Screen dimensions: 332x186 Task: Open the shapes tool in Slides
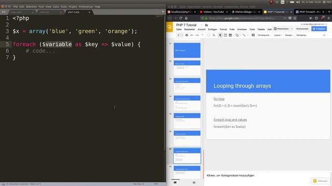tap(237, 35)
